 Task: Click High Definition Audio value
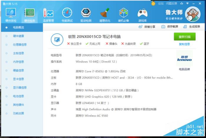[116, 109]
